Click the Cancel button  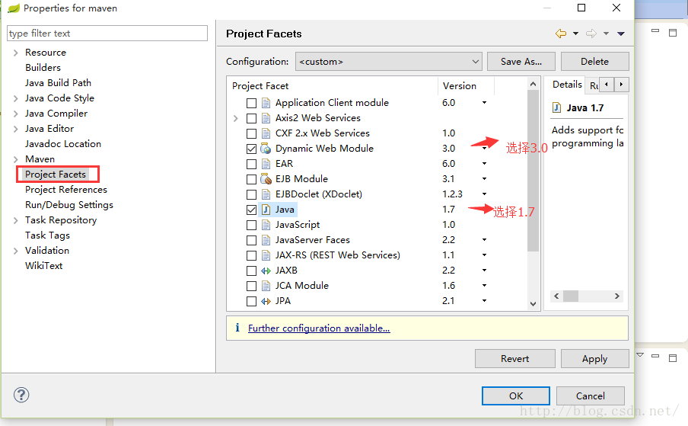click(590, 396)
